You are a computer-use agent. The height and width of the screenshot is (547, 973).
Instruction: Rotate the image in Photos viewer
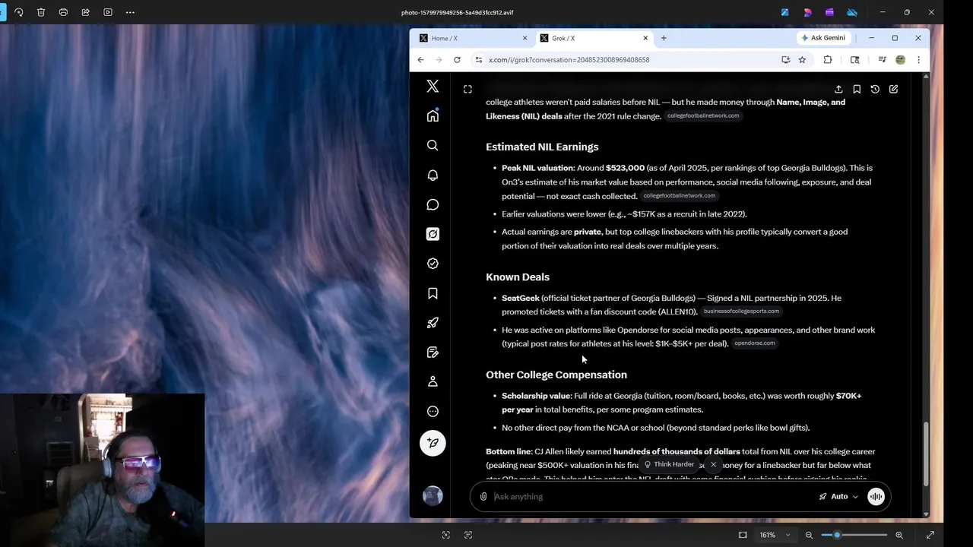19,12
